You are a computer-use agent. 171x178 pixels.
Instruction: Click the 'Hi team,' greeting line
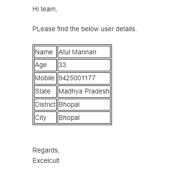(45, 9)
